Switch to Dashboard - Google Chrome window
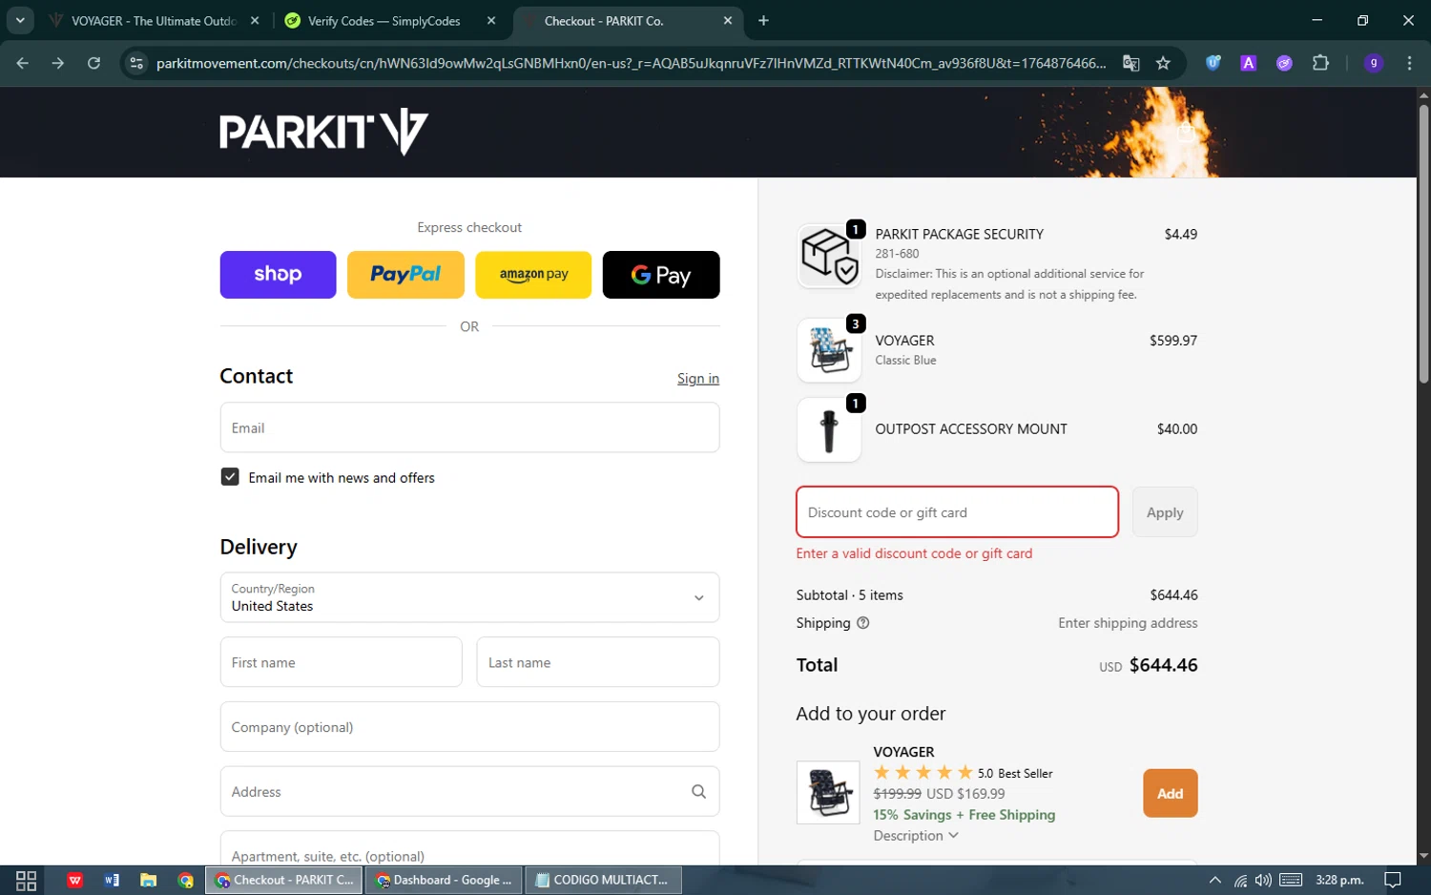Viewport: 1431px width, 895px height. tap(443, 880)
